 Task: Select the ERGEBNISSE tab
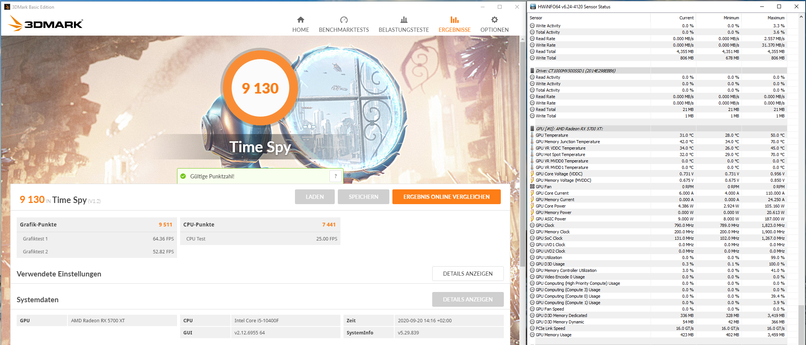(x=455, y=24)
